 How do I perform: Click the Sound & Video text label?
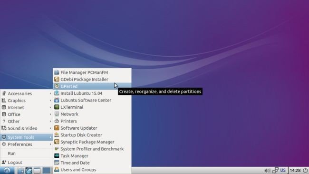tap(22, 128)
